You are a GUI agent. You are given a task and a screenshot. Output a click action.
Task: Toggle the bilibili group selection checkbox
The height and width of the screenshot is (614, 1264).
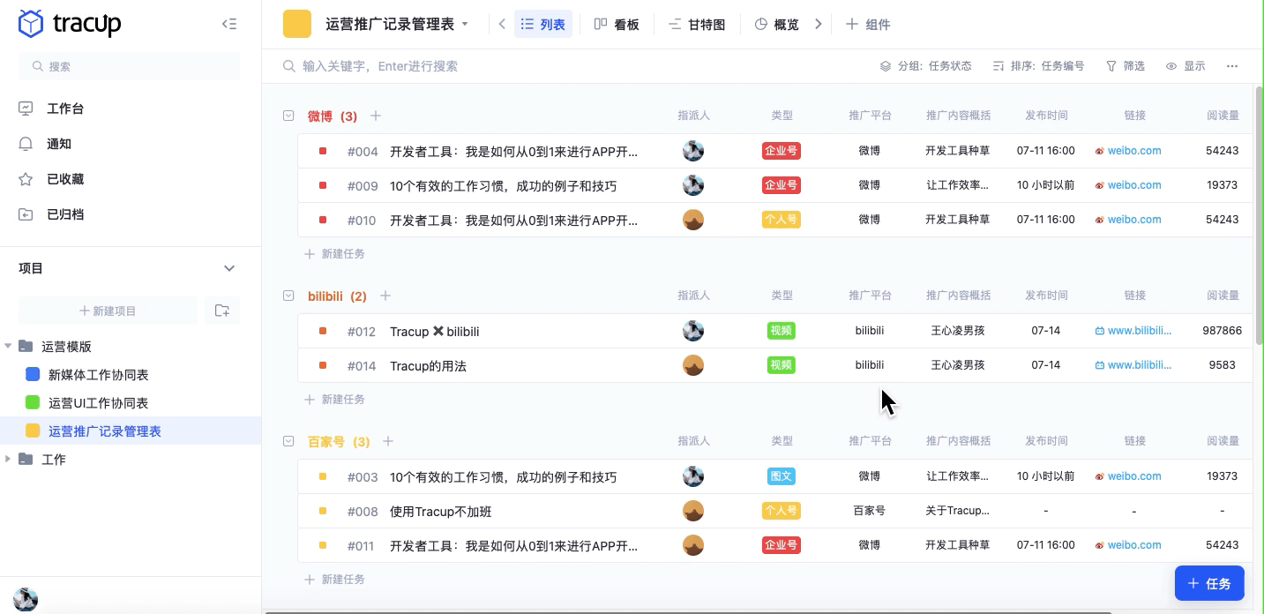point(288,296)
